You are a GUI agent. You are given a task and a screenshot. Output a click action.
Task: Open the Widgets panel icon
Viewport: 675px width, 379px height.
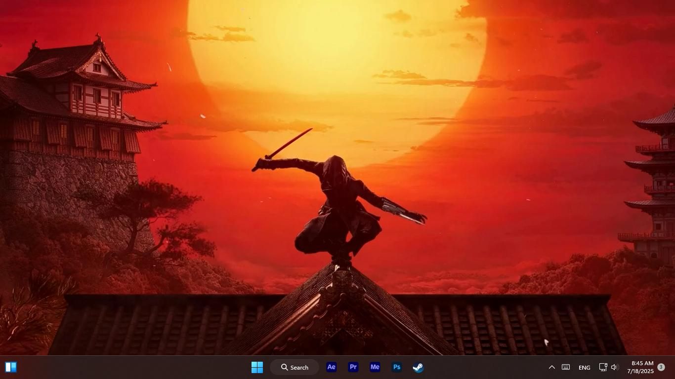[11, 367]
